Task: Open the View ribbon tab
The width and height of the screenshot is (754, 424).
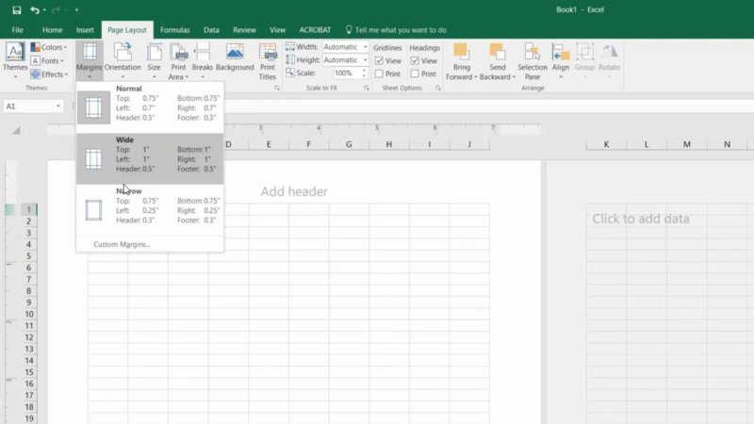Action: coord(277,30)
